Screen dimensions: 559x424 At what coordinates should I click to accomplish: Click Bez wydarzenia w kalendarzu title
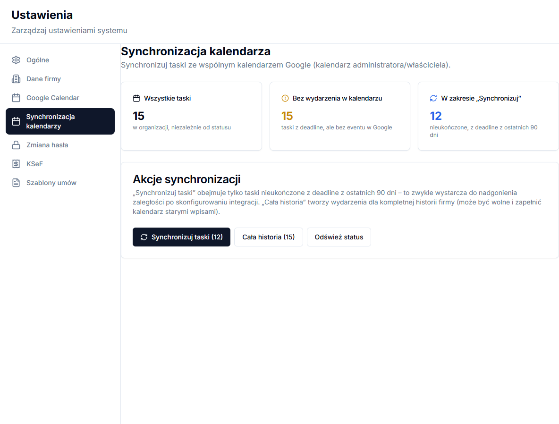[337, 98]
